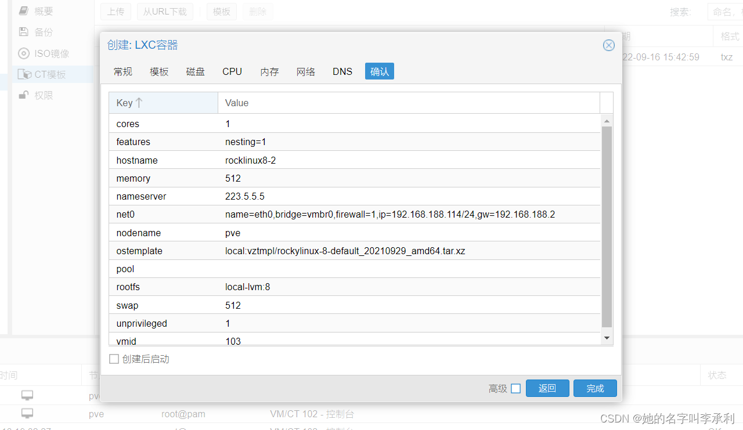Screen dimensions: 743x430
Task: Open the DNS settings tab
Action: click(342, 71)
